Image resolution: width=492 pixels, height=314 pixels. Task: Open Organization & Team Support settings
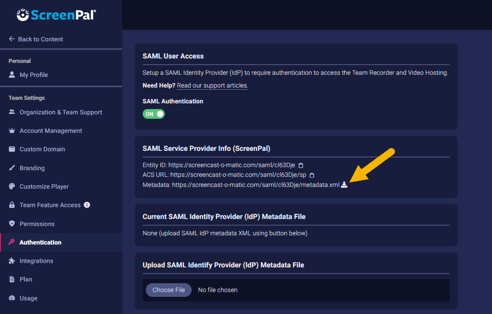pos(61,112)
